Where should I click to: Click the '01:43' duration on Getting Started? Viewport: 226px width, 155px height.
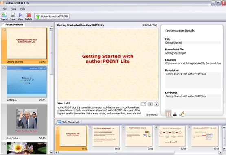tap(42, 62)
